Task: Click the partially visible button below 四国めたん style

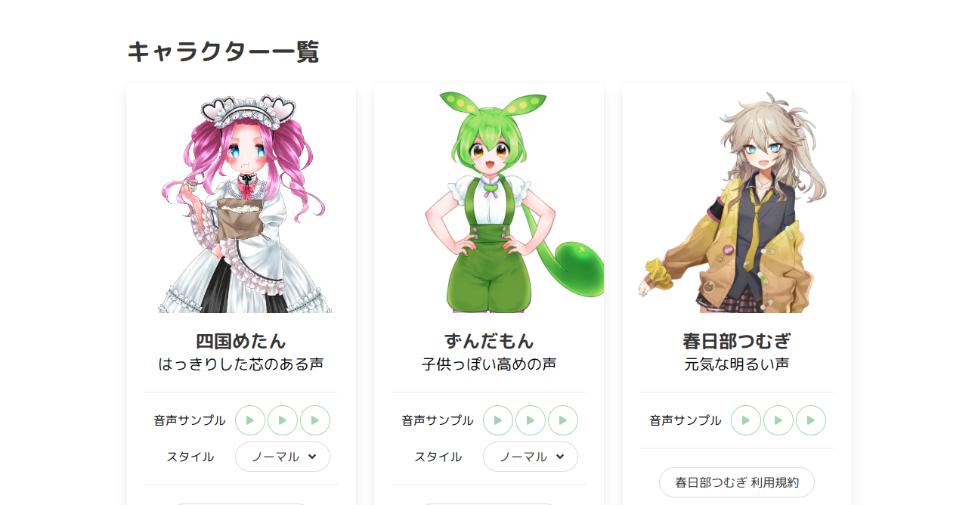Action: click(241, 504)
